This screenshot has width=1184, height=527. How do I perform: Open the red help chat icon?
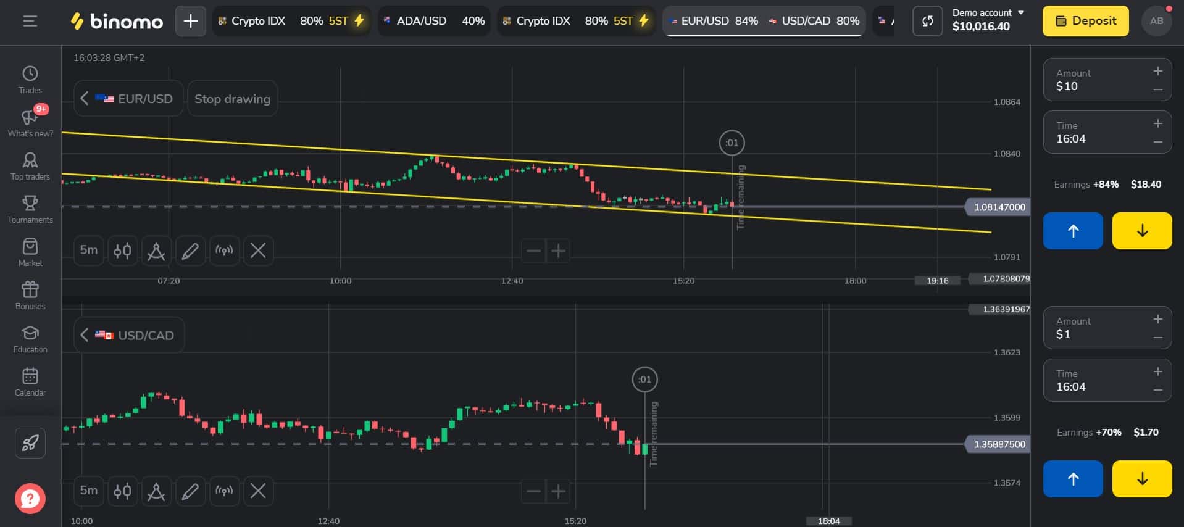pyautogui.click(x=30, y=499)
